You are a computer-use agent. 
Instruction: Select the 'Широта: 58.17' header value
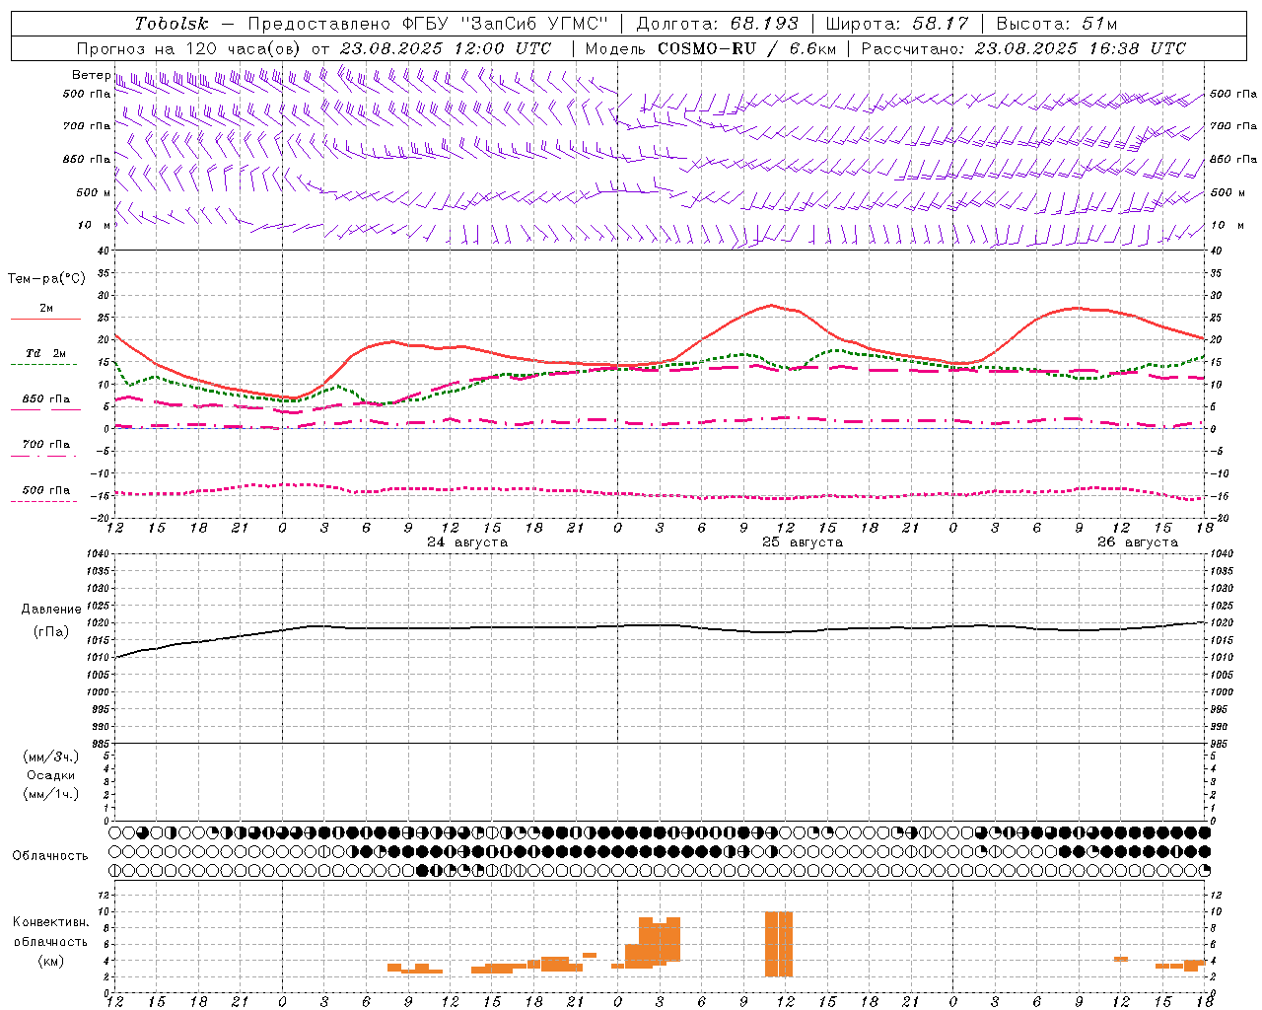(x=897, y=24)
